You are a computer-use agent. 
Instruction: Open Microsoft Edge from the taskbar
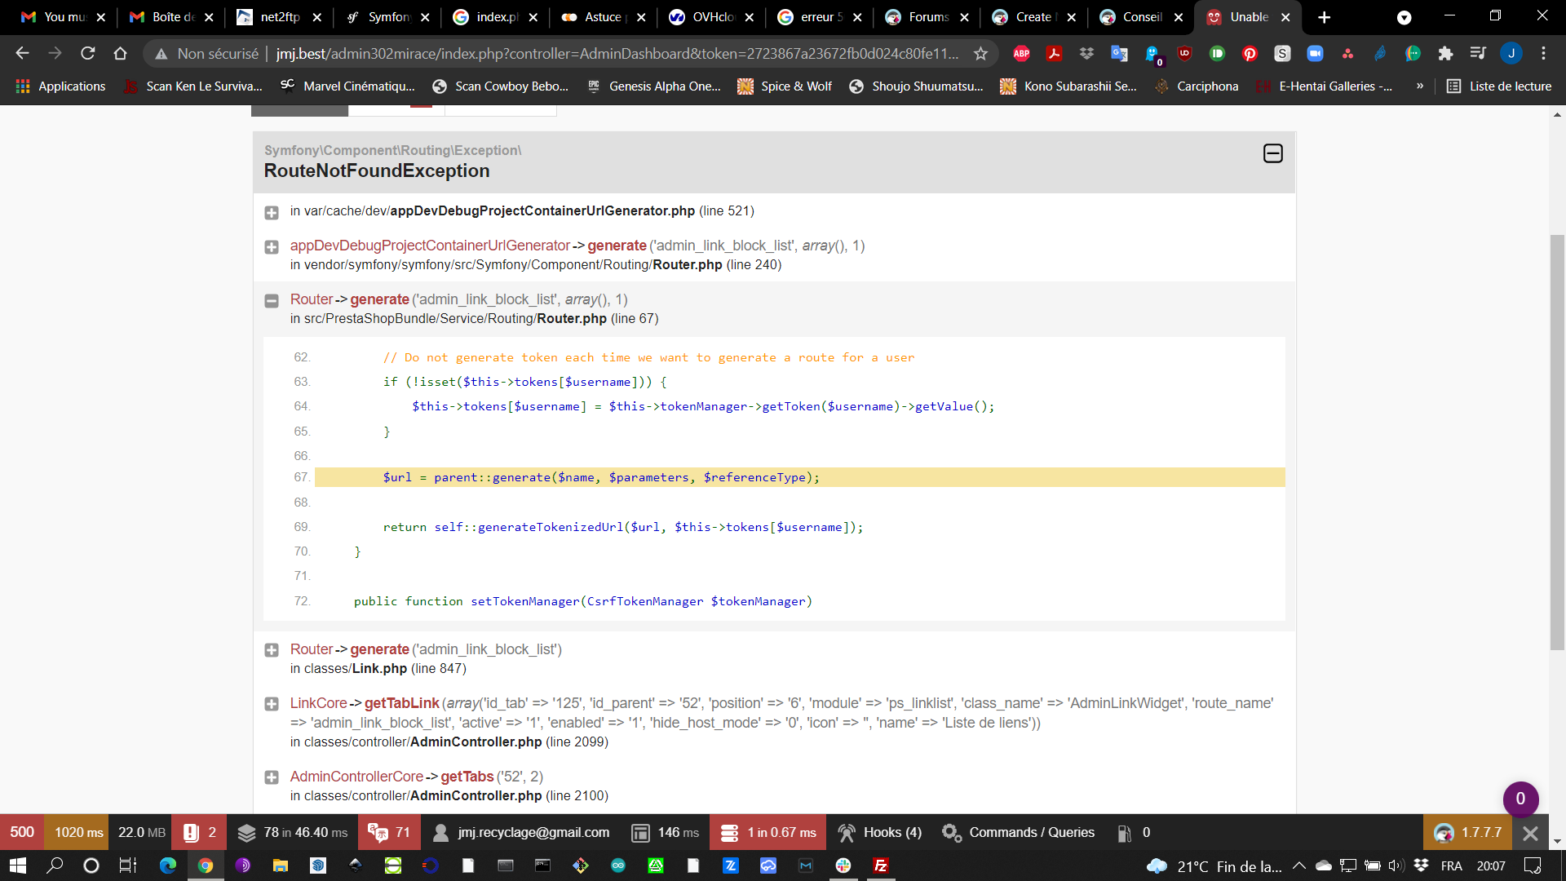click(x=167, y=866)
